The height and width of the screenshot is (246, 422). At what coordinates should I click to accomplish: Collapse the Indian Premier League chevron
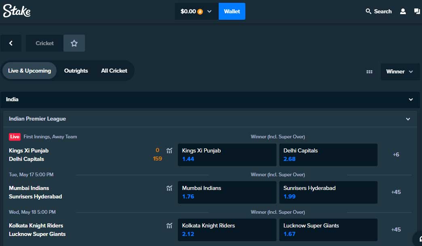pos(408,119)
